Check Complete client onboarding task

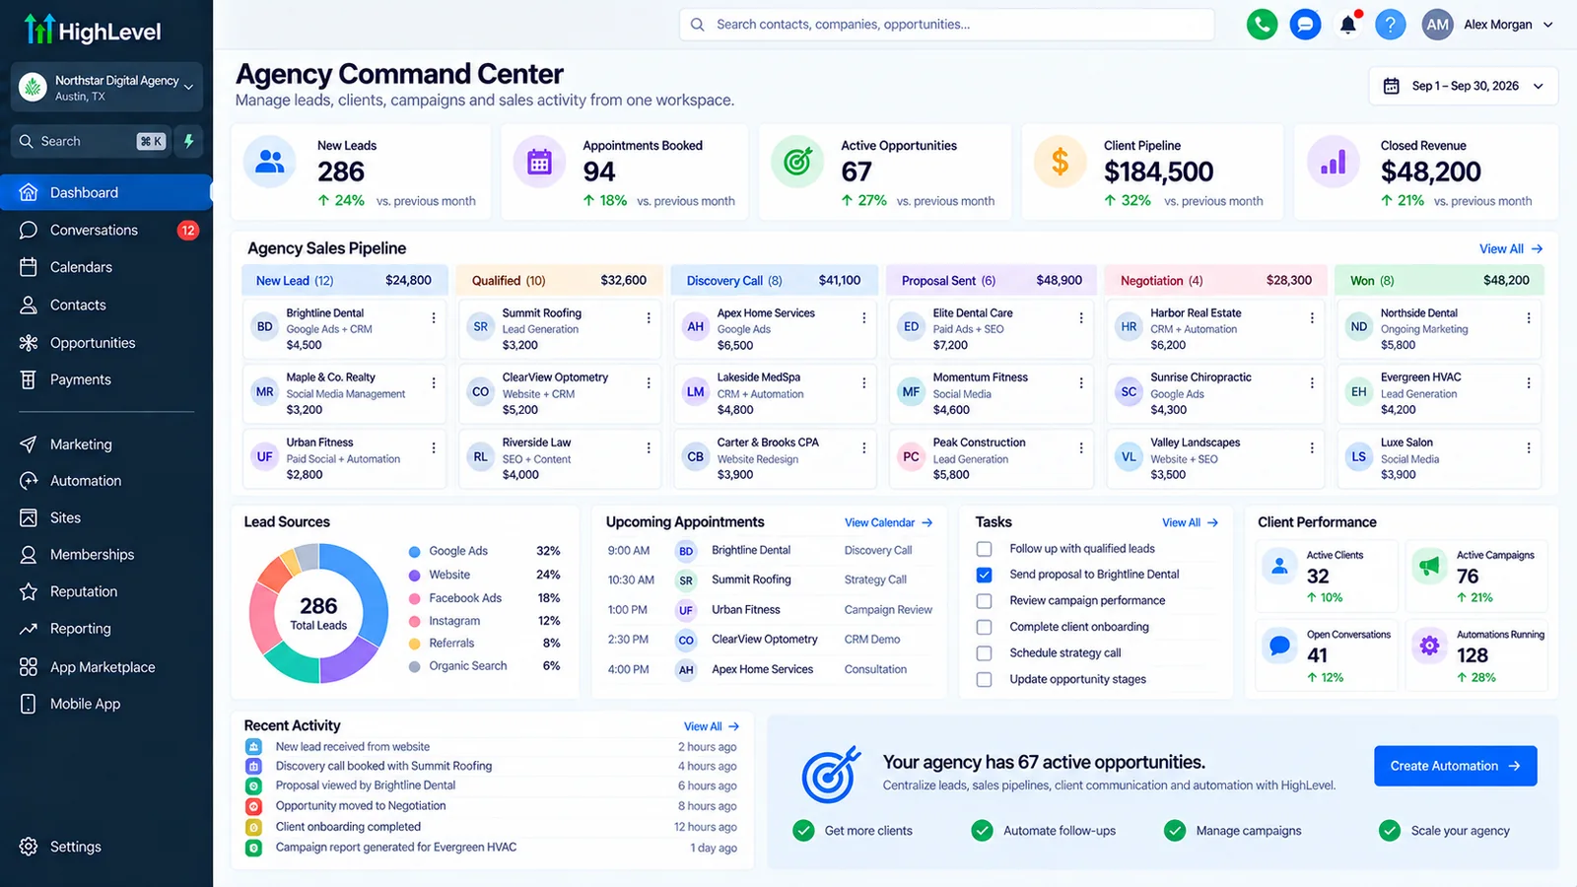pyautogui.click(x=984, y=627)
